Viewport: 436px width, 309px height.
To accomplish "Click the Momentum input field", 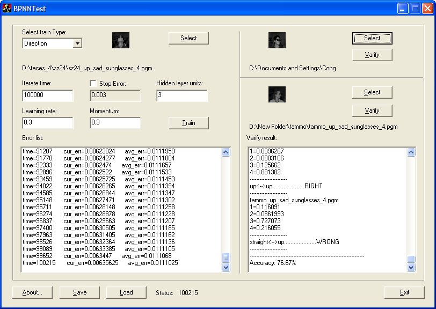I will (115, 123).
